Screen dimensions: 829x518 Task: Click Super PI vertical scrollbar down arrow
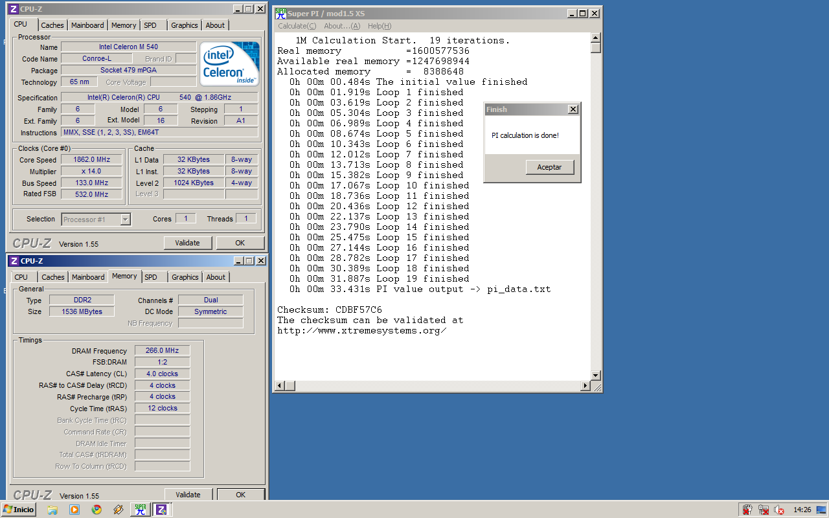[x=596, y=376]
